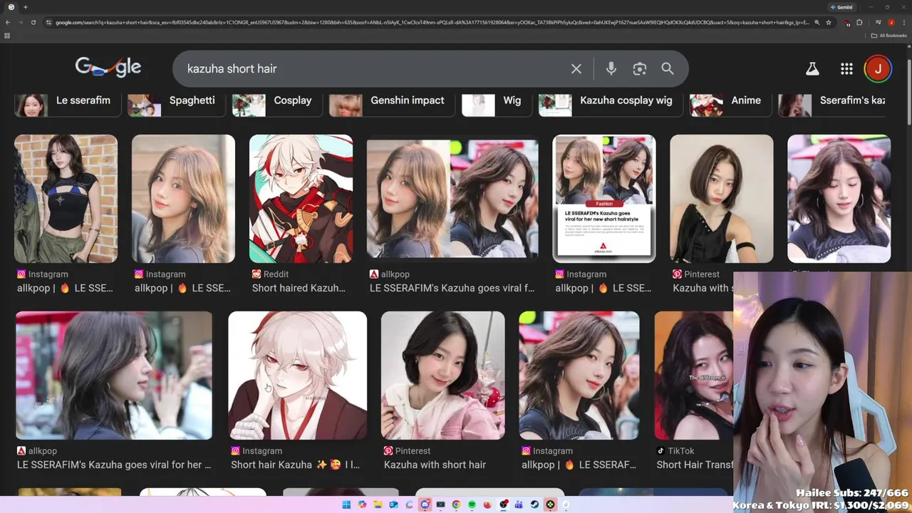Open Discord from the taskbar
The width and height of the screenshot is (912, 513).
425,504
